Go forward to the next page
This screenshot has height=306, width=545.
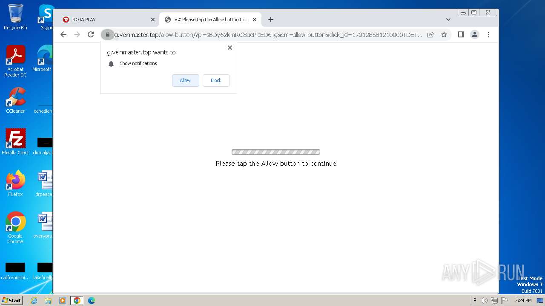[77, 34]
